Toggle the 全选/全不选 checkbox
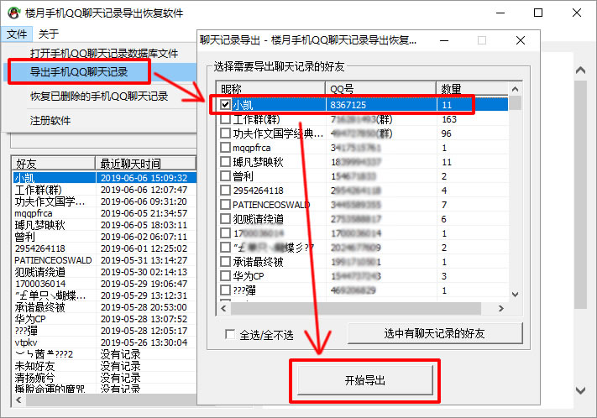 click(230, 334)
